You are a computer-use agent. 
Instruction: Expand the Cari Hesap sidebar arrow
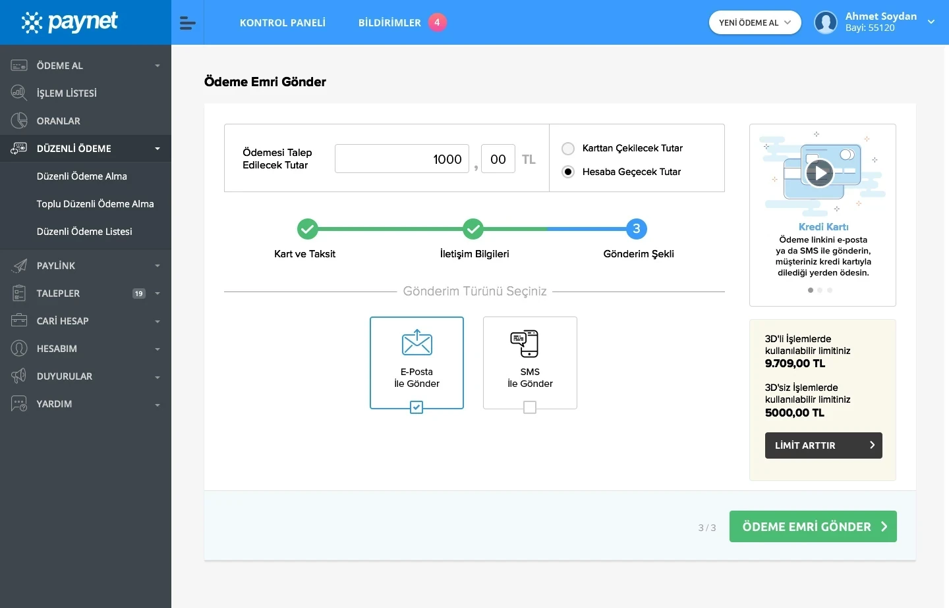(x=158, y=322)
